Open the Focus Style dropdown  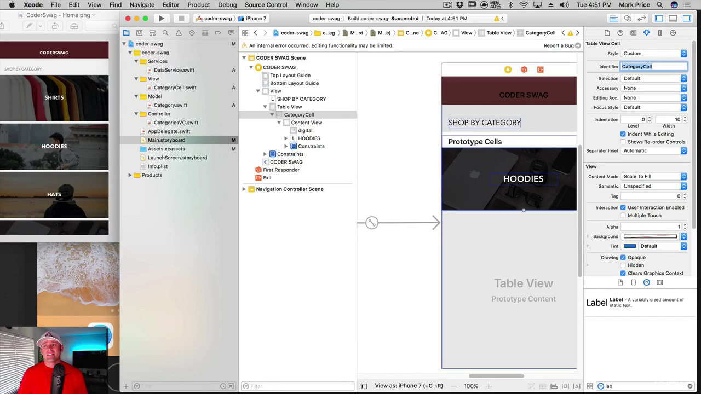654,107
